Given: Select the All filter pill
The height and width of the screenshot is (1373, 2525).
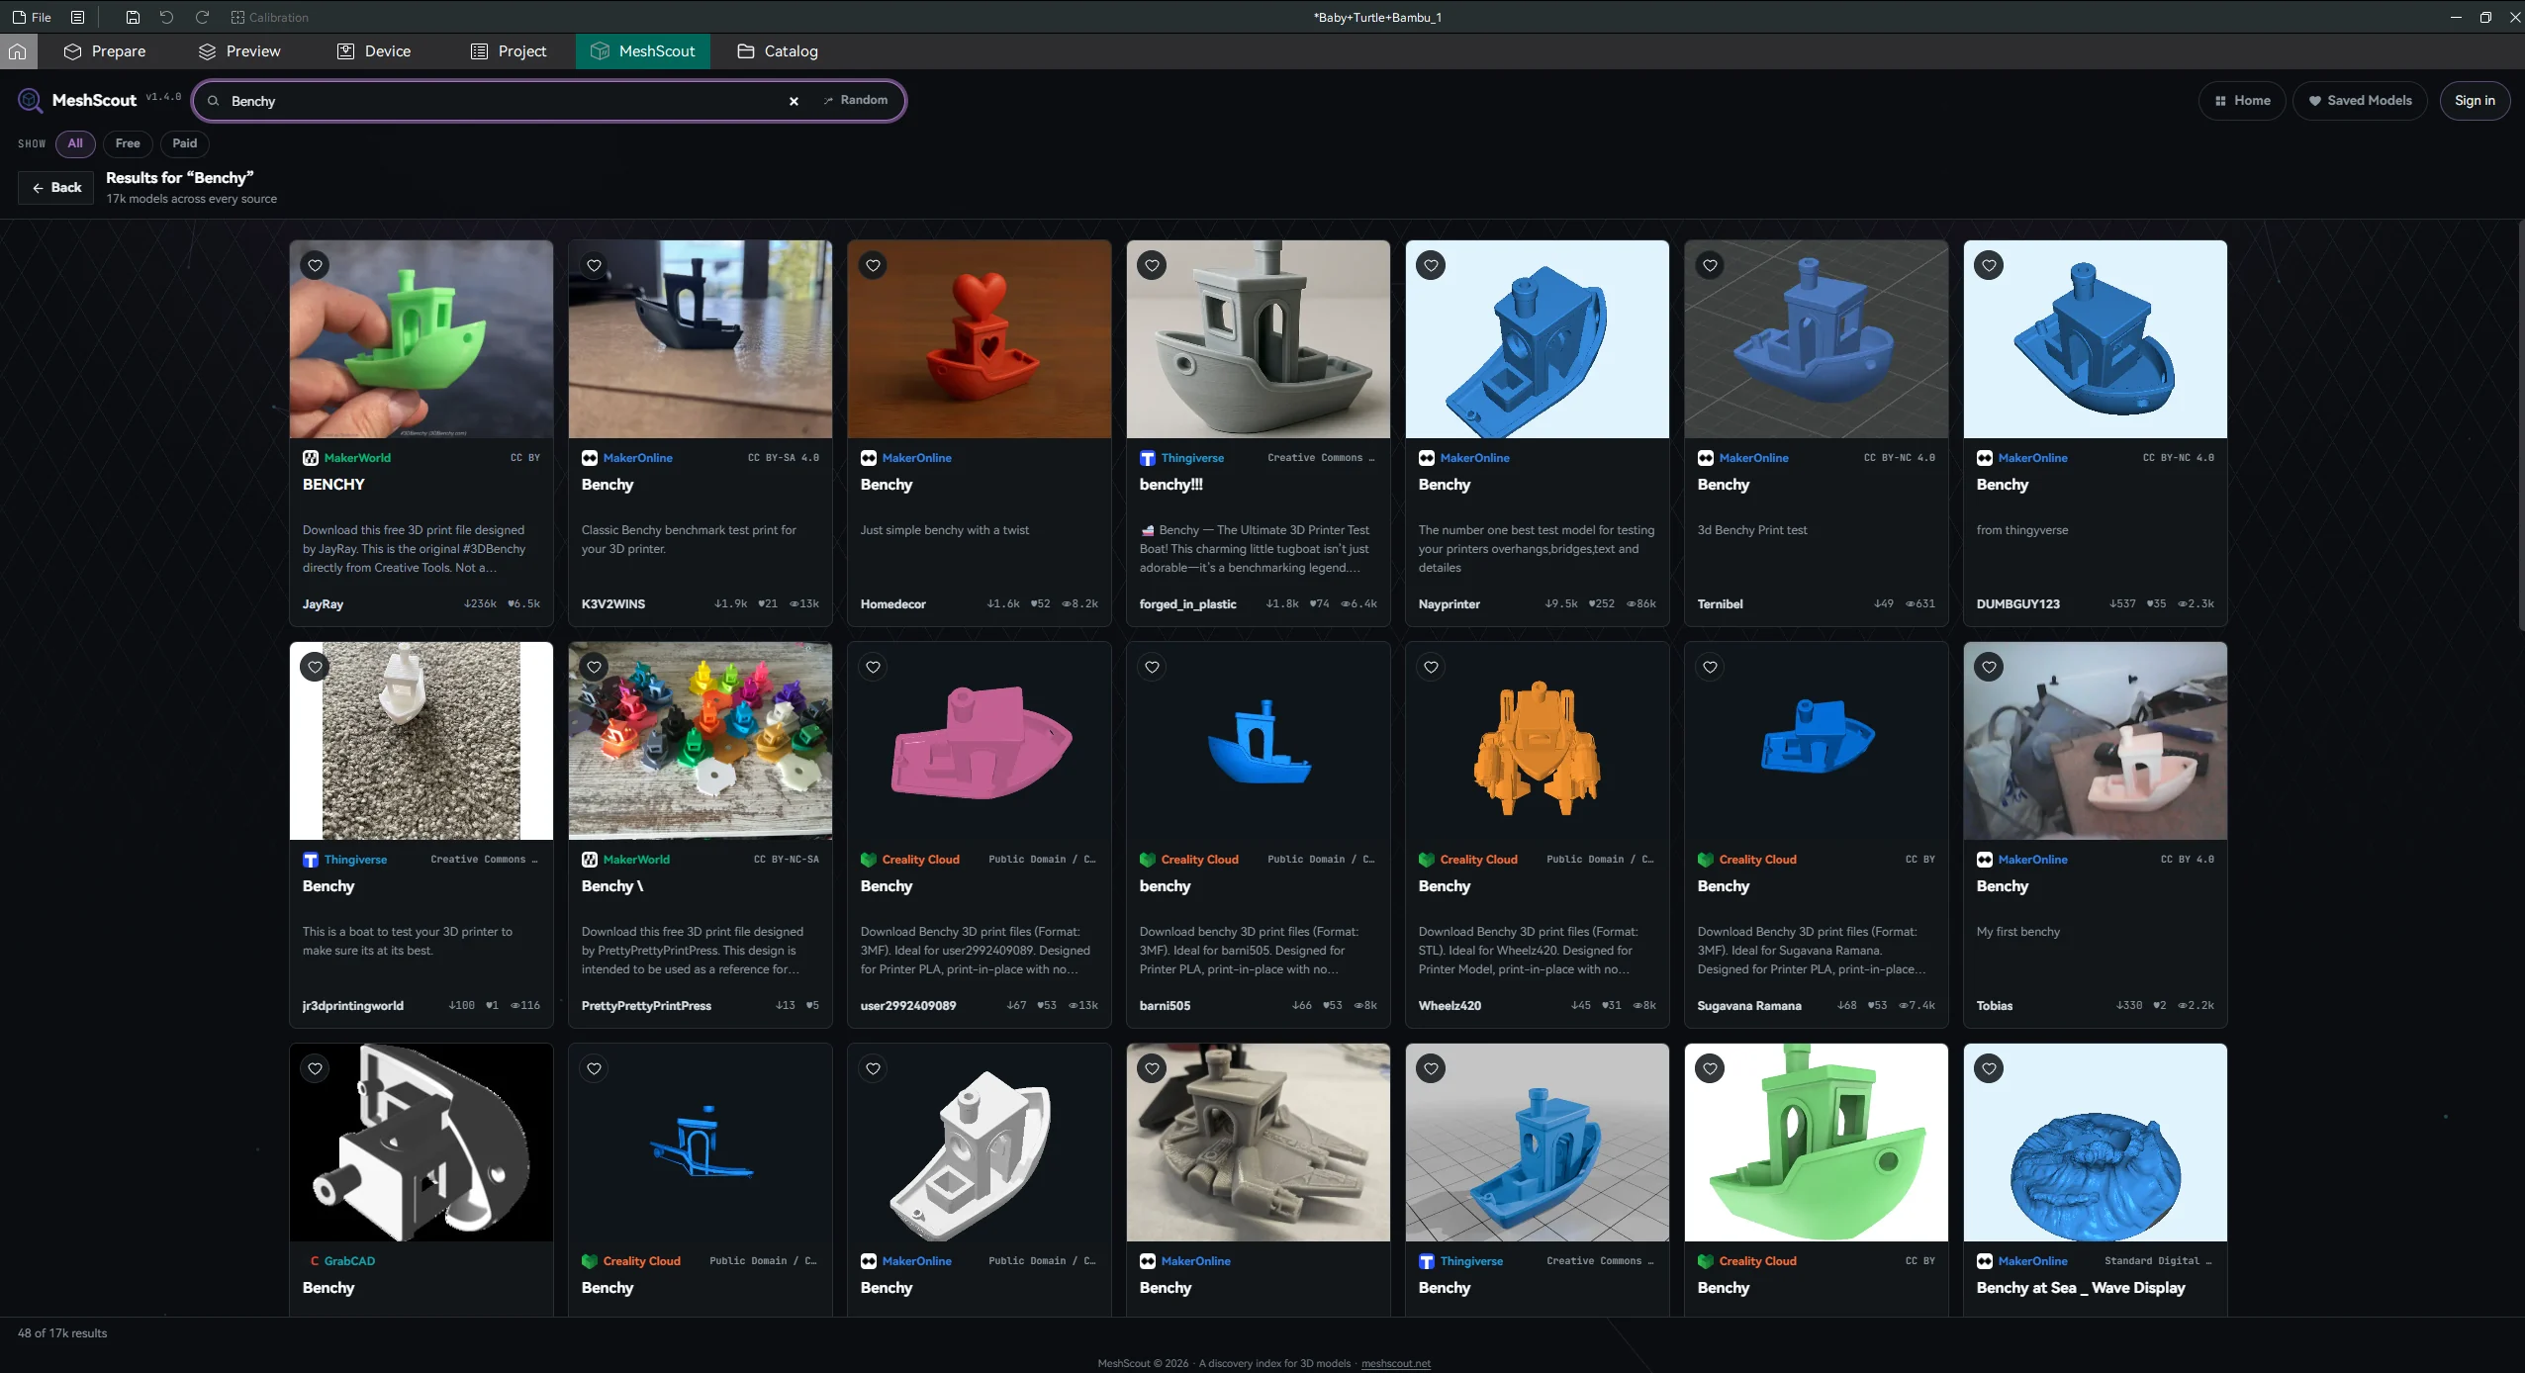Looking at the screenshot, I should pyautogui.click(x=75, y=143).
